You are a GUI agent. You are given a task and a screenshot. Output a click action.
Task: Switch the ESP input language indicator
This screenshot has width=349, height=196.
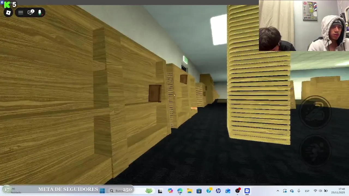click(x=307, y=191)
